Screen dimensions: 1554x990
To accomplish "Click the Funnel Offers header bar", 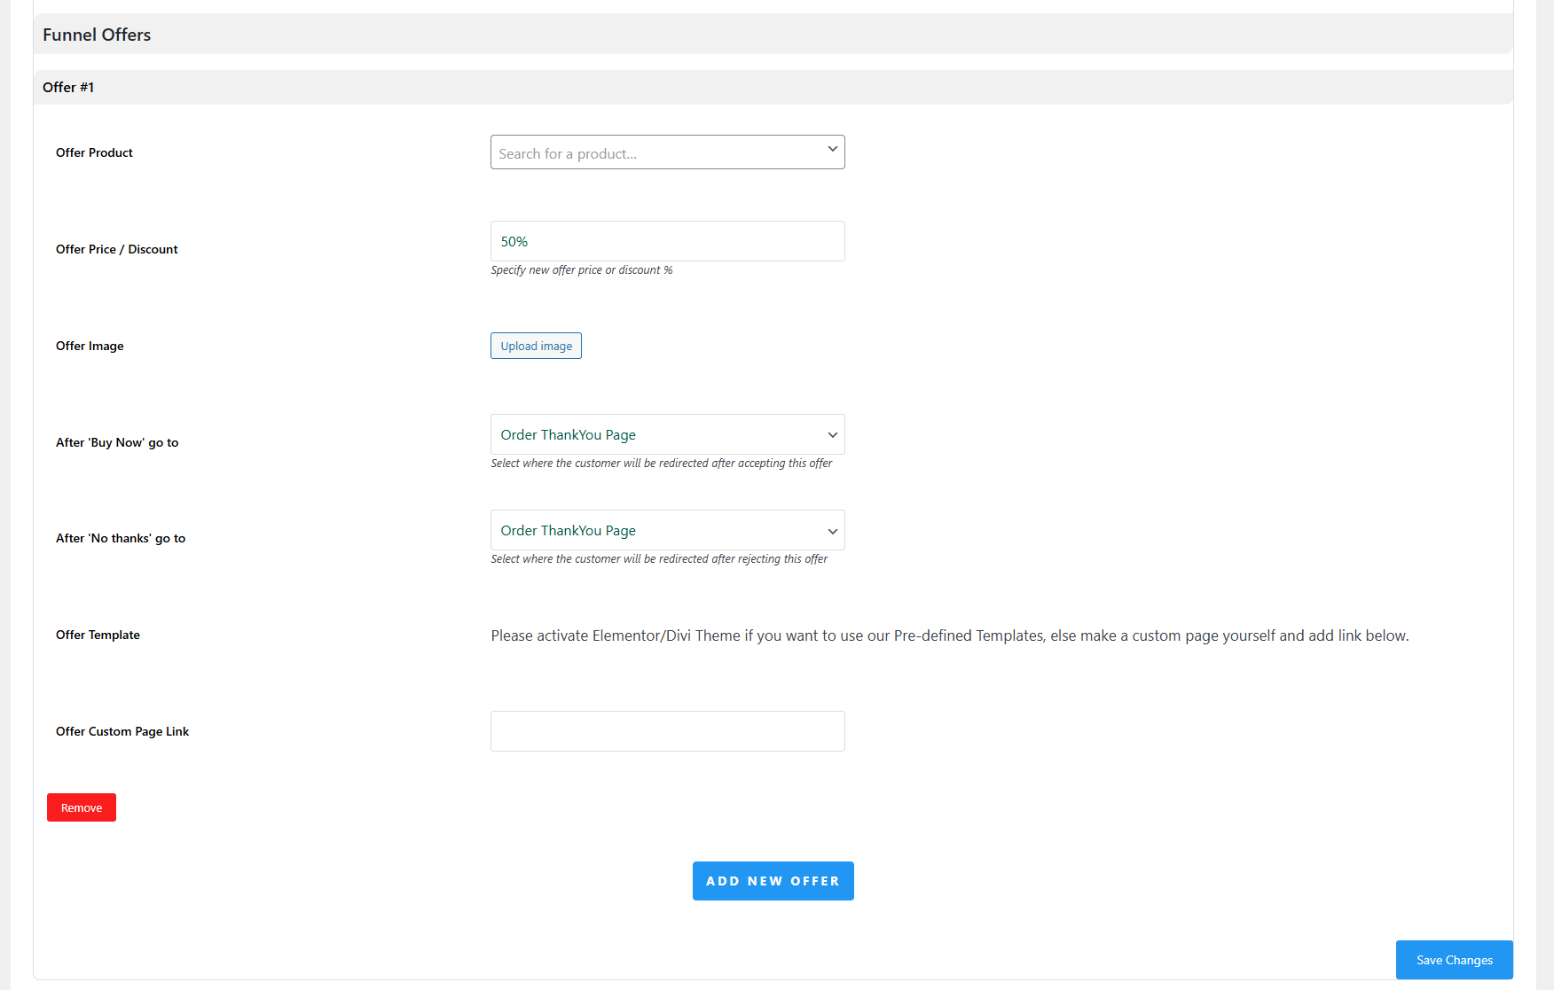I will (96, 34).
